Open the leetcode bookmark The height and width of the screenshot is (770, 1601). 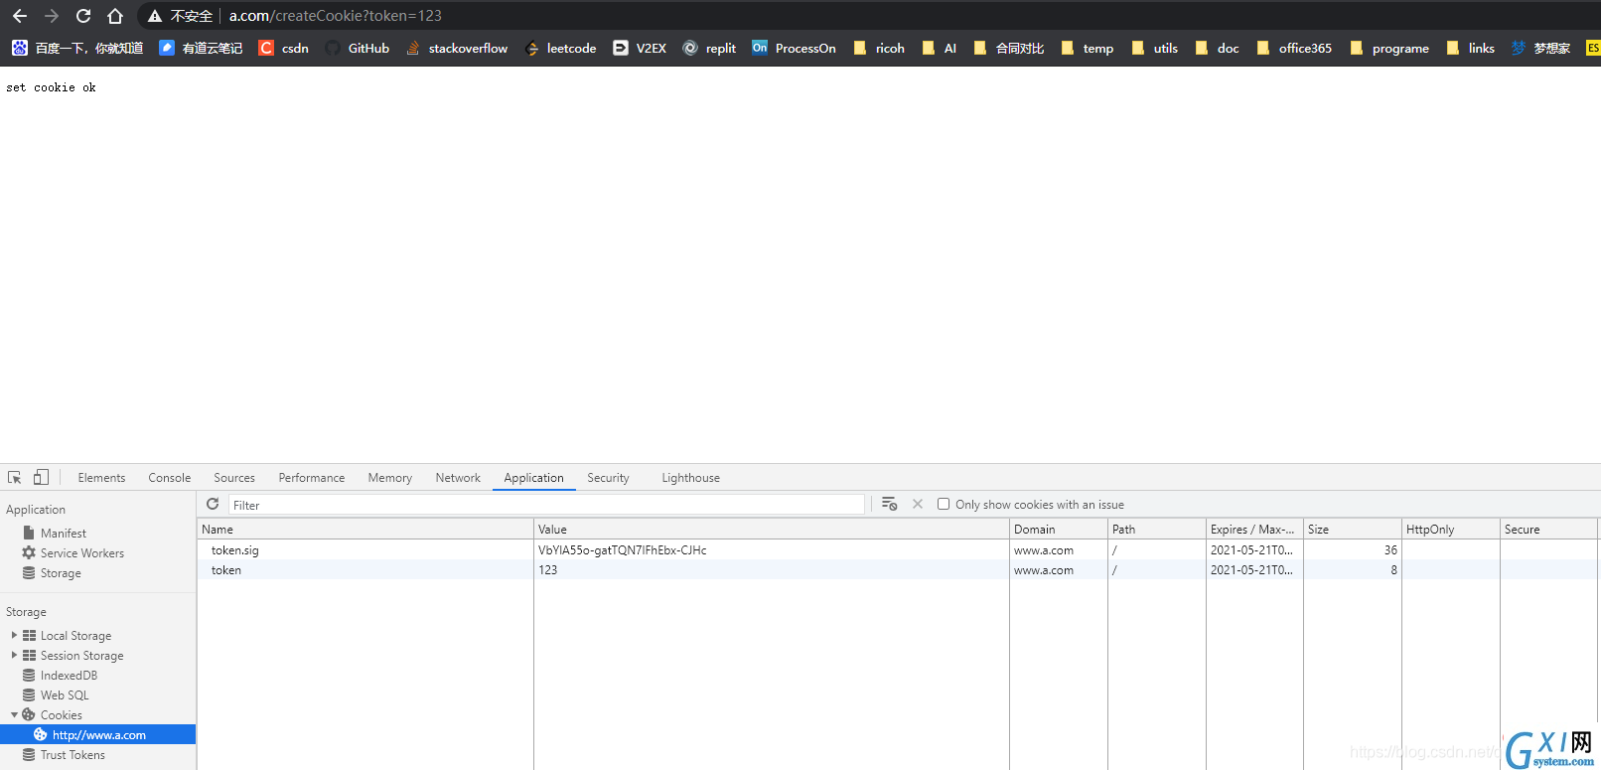[561, 48]
